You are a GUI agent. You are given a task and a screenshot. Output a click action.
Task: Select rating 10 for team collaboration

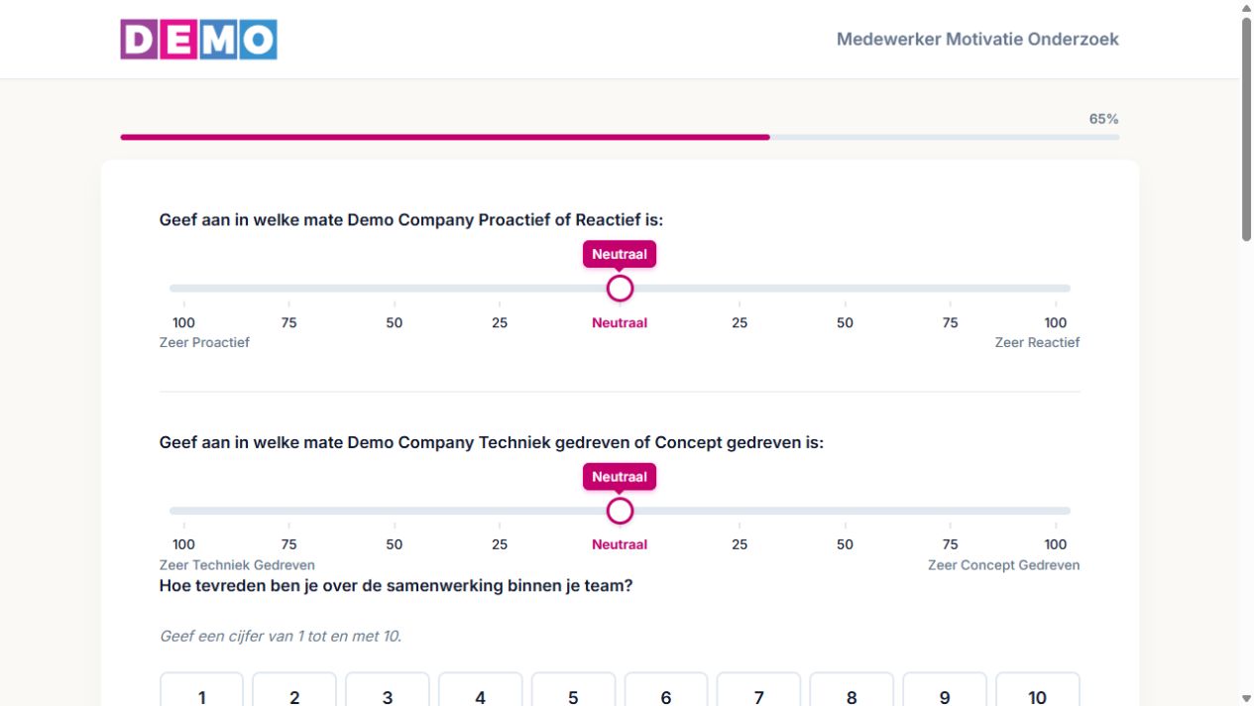pos(1037,690)
